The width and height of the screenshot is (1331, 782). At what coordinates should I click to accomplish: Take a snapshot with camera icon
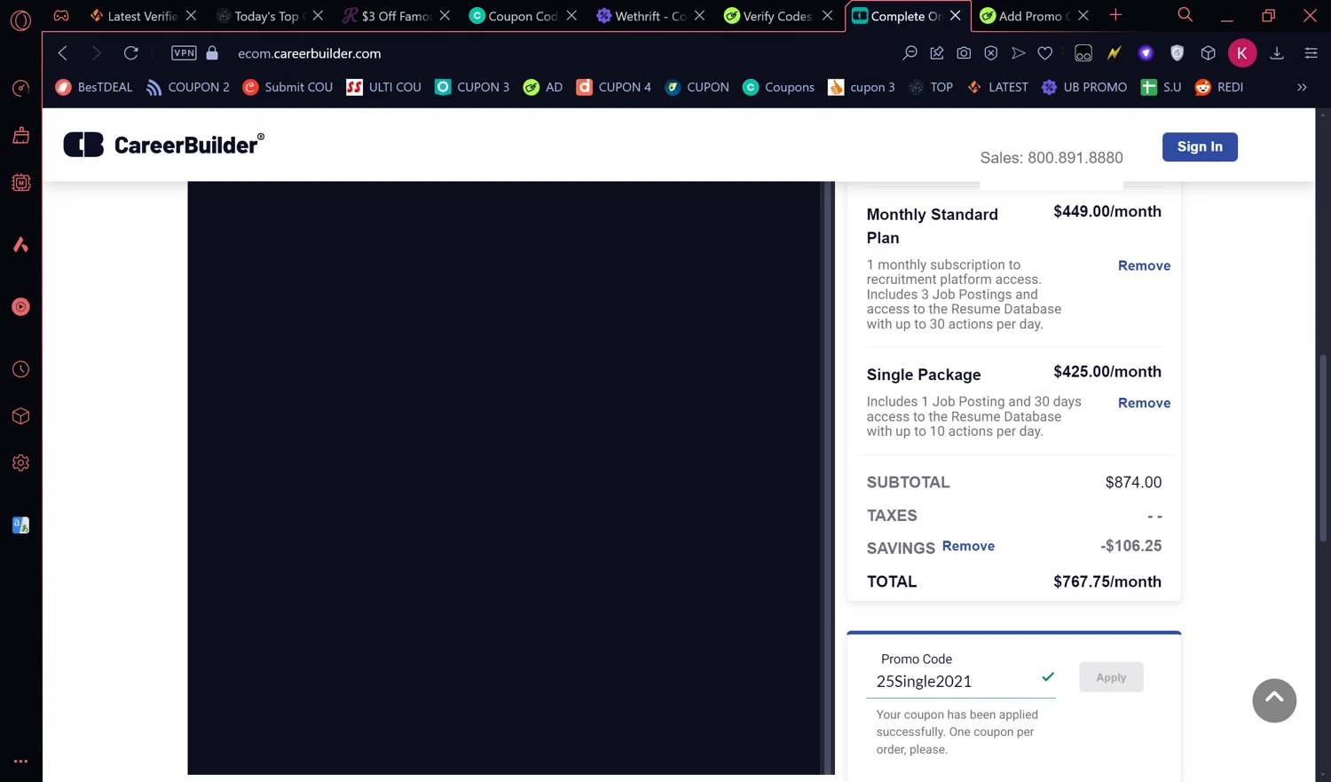(964, 53)
